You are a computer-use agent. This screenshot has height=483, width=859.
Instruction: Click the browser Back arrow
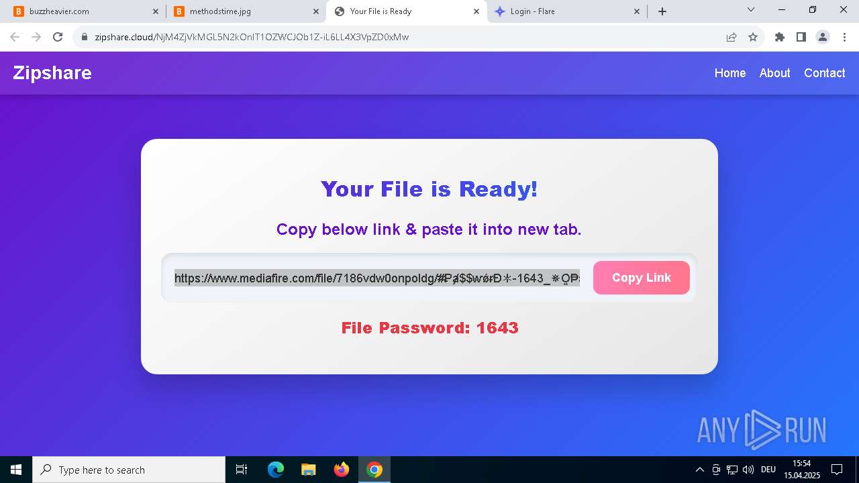coord(15,37)
